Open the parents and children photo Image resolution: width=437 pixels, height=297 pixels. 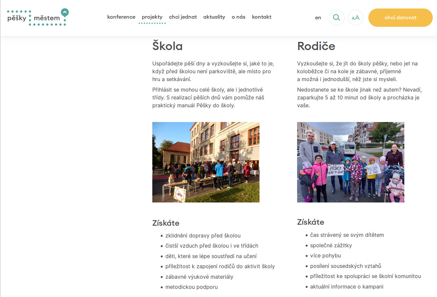(351, 162)
